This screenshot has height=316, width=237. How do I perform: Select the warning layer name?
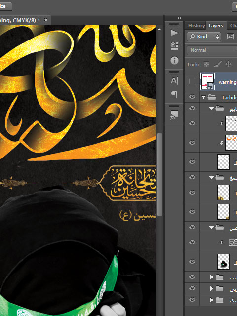pyautogui.click(x=228, y=82)
